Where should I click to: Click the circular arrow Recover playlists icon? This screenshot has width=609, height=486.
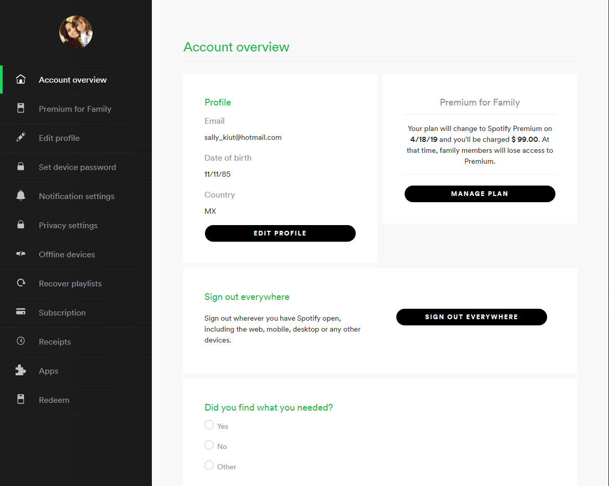[x=21, y=283]
